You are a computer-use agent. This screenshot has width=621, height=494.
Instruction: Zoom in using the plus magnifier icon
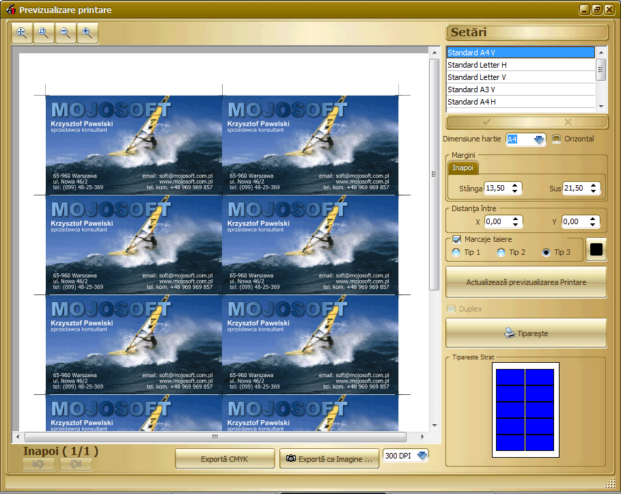[x=87, y=33]
